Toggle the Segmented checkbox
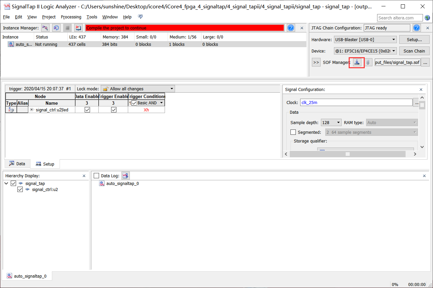 click(293, 132)
